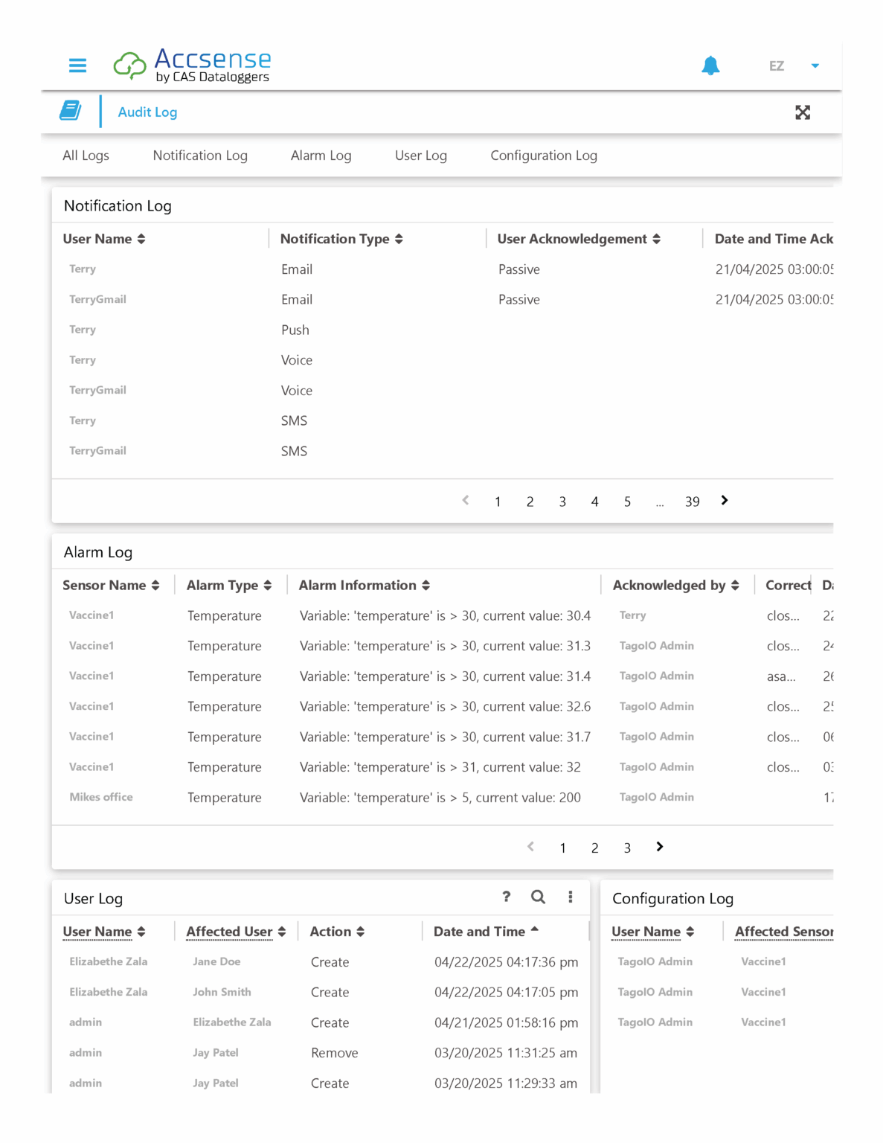Screen dimensions: 883x1143
Task: Click John Smith in User Log
Action: tap(222, 992)
